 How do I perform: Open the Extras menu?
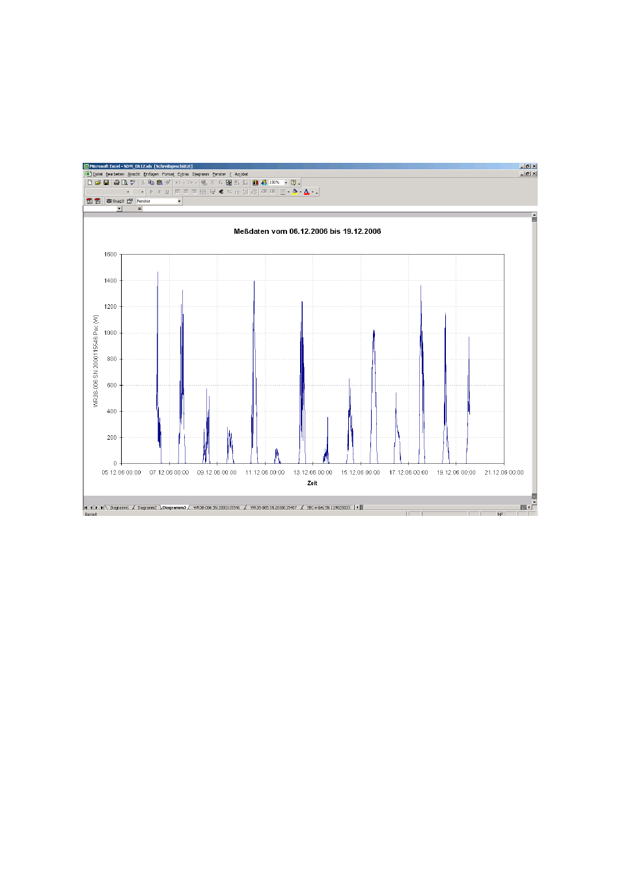184,174
